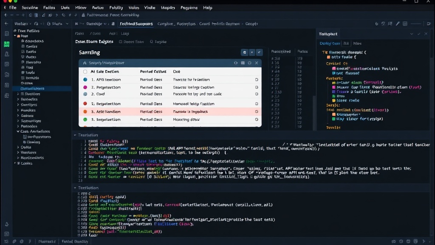Collapse the lower code section header arrow
435x245 pixels.
click(75, 188)
